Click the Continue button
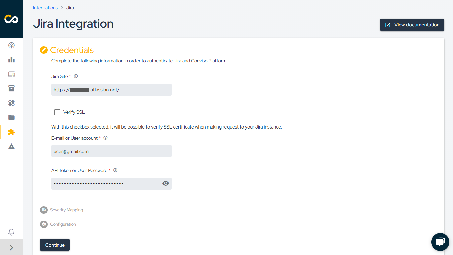The image size is (453, 255). coord(55,245)
